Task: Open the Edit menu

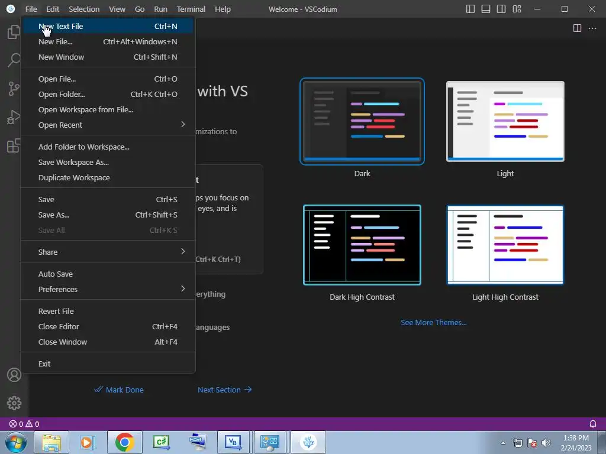Action: point(53,9)
